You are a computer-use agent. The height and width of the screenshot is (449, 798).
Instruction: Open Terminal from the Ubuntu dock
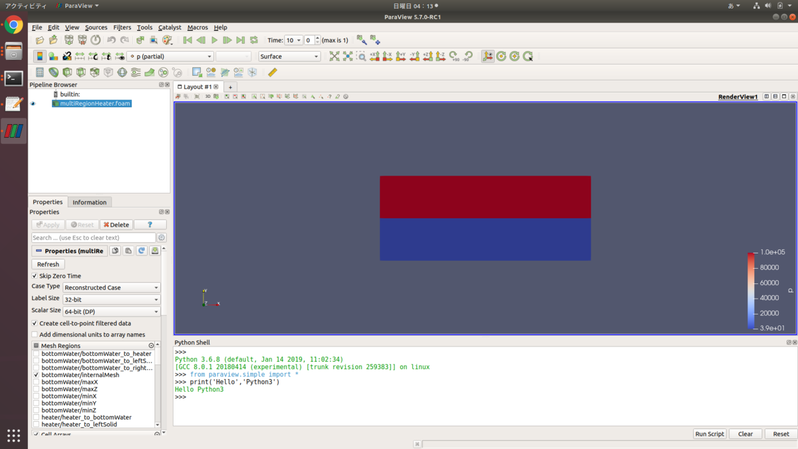click(x=13, y=78)
